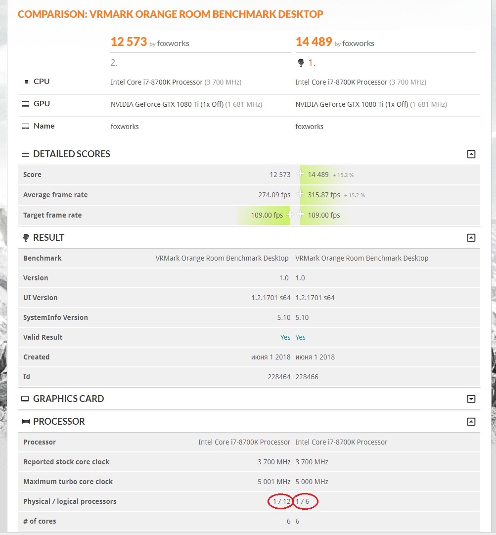Image resolution: width=496 pixels, height=535 pixels.
Task: Click the Processor header chip icon
Action: pos(26,421)
